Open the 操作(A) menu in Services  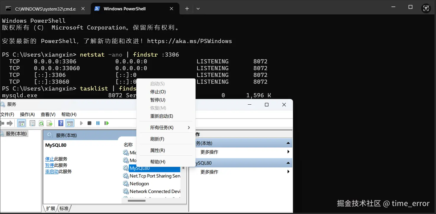click(x=27, y=114)
